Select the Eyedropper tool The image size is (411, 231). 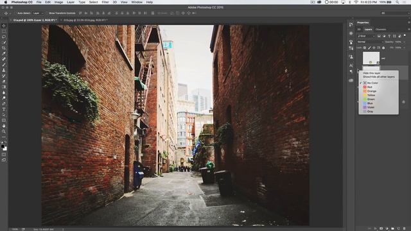pyautogui.click(x=4, y=53)
